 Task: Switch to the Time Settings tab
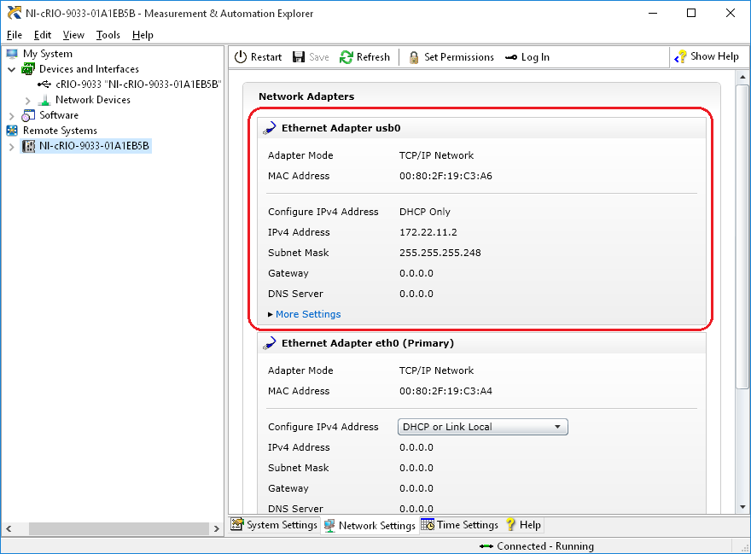tap(459, 525)
